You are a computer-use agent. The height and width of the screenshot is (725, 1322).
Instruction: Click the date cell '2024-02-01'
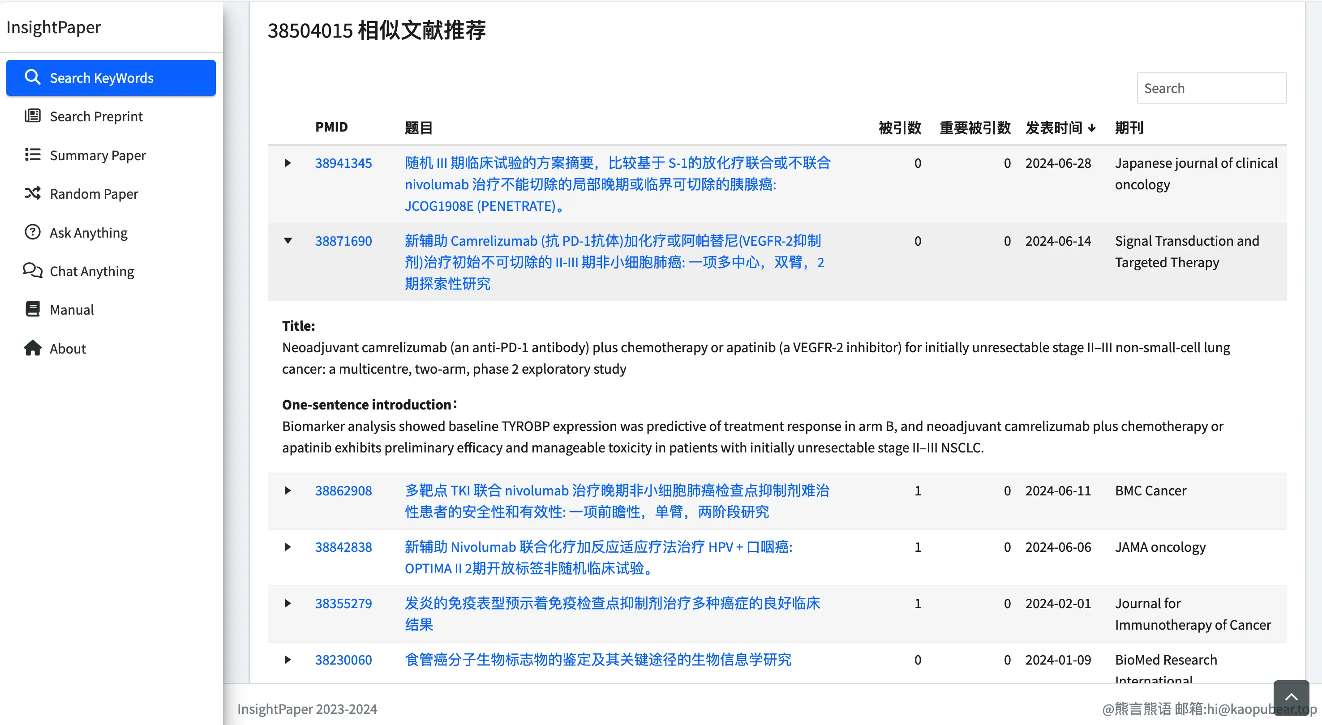click(1058, 603)
